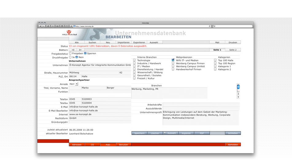Image resolution: width=292 pixels, height=162 pixels.
Task: Click the browser back arrow button
Action: [x=40, y=26]
